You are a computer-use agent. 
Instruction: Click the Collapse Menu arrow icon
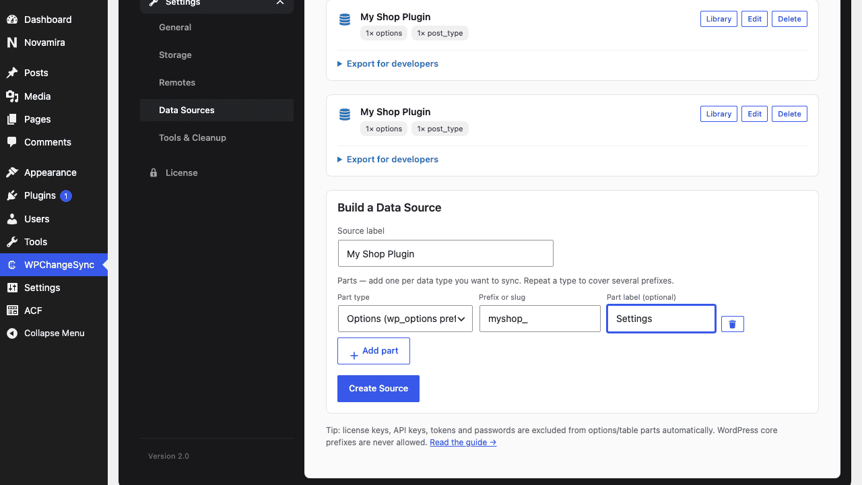coord(12,333)
